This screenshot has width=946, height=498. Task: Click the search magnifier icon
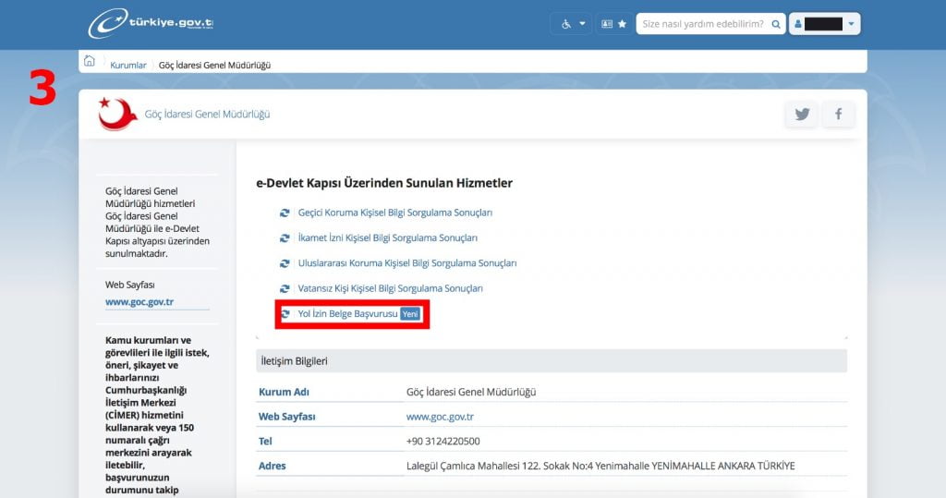click(x=776, y=24)
